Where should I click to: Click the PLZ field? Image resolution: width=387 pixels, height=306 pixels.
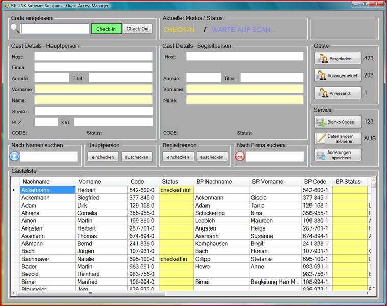click(46, 122)
